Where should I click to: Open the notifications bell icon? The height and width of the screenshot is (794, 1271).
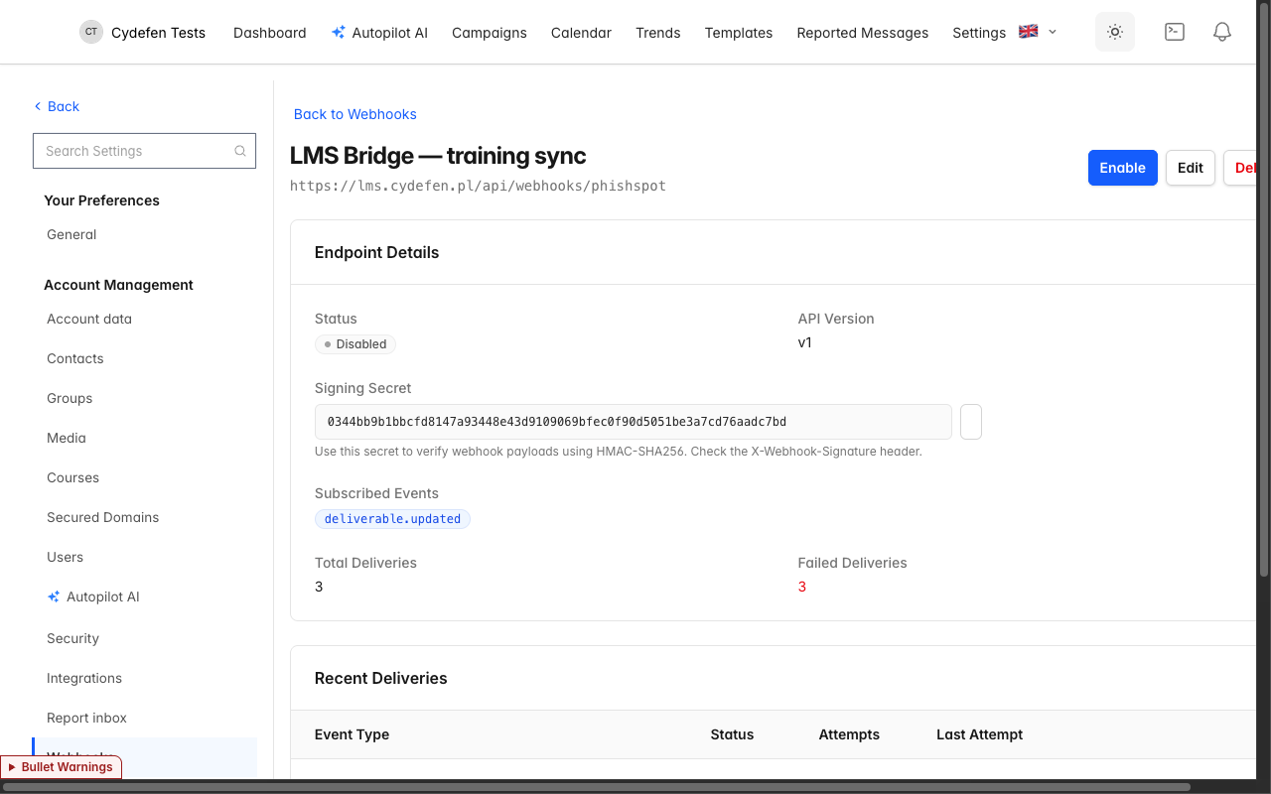pos(1222,32)
